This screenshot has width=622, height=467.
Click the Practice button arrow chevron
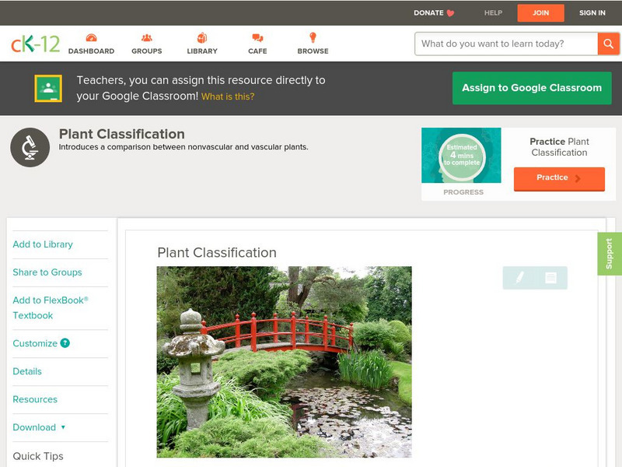tap(578, 178)
